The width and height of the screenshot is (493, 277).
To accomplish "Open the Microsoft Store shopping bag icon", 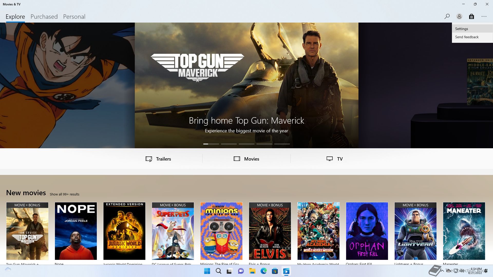I will 471,16.
